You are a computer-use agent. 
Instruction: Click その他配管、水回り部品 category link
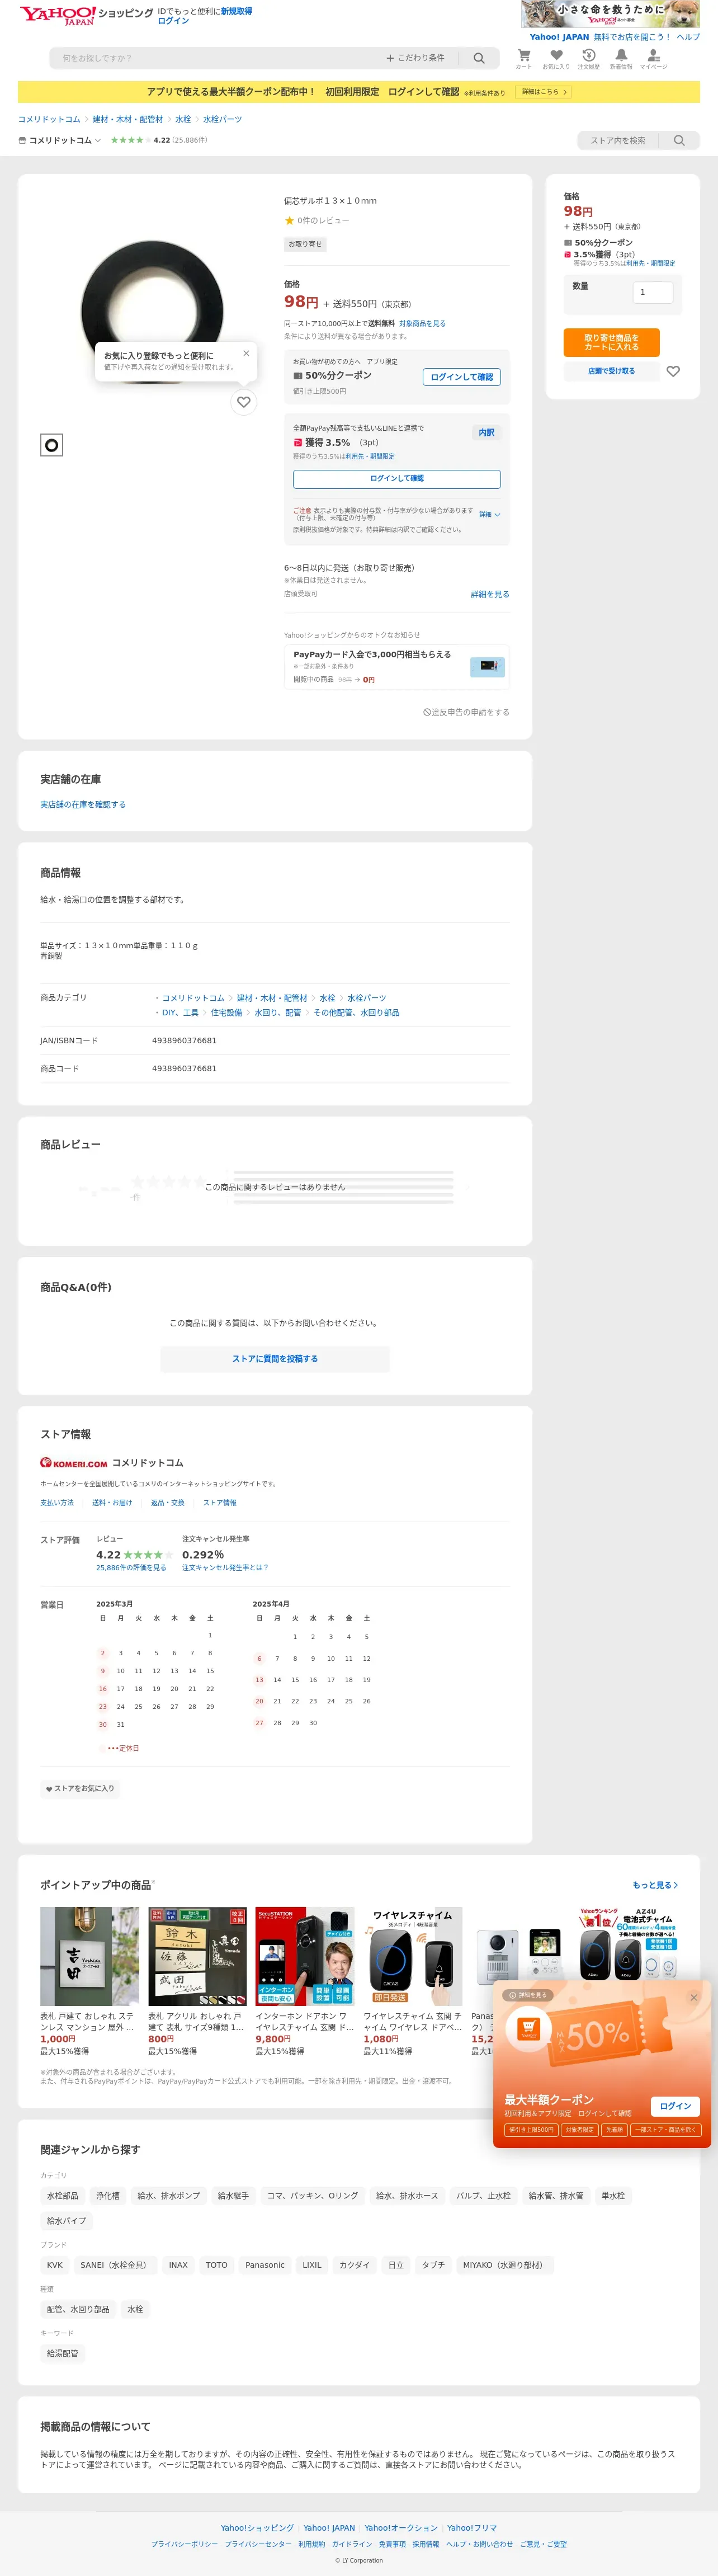click(356, 1012)
